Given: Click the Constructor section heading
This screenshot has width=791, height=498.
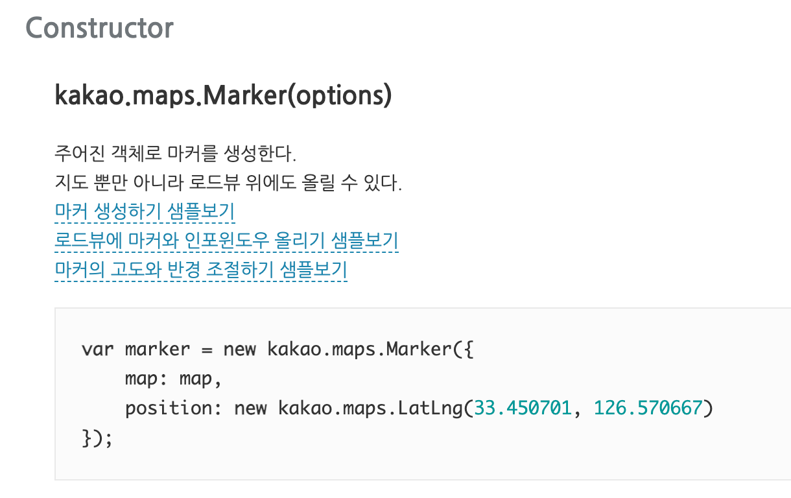Looking at the screenshot, I should tap(99, 28).
